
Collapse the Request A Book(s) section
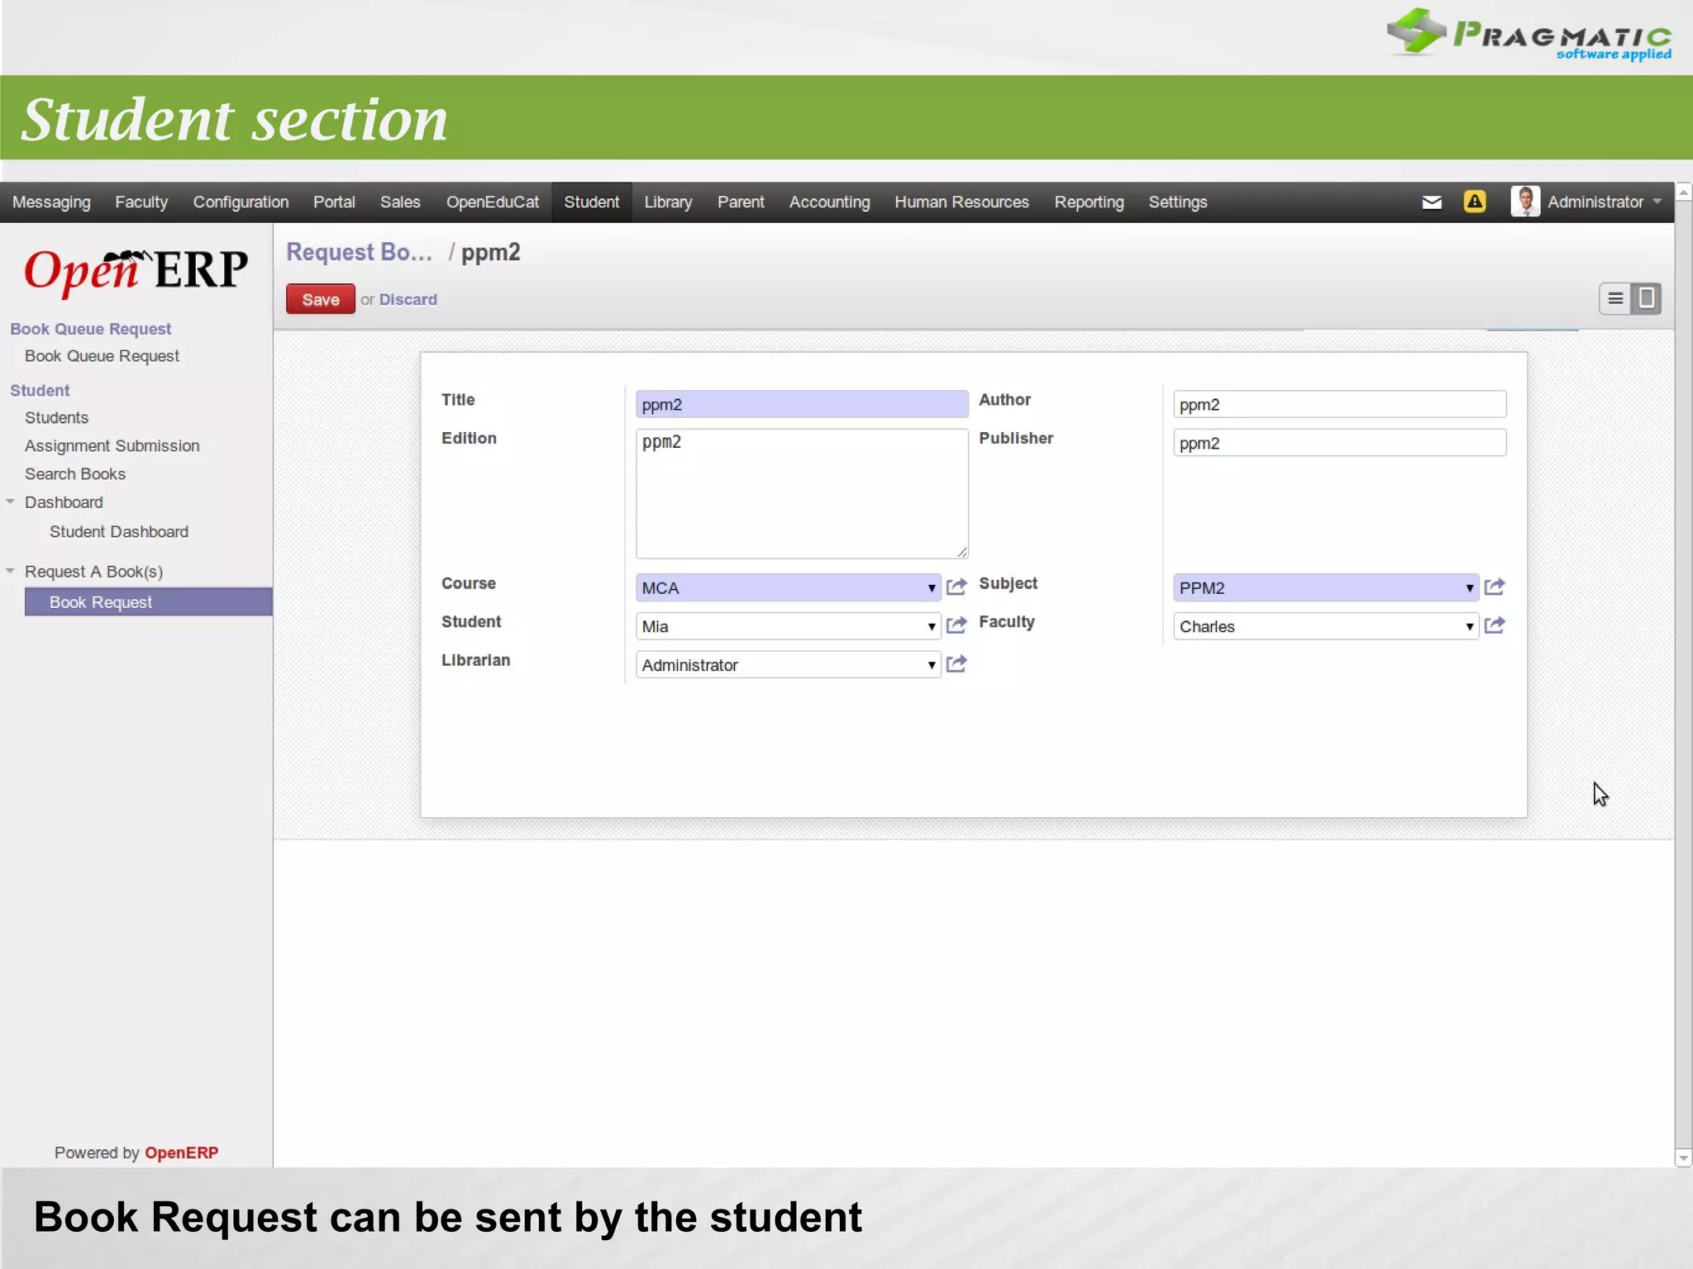click(x=11, y=571)
